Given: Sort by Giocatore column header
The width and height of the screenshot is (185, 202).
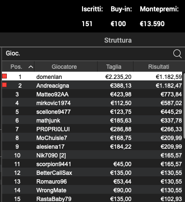Looking at the screenshot, I should 64,67.
